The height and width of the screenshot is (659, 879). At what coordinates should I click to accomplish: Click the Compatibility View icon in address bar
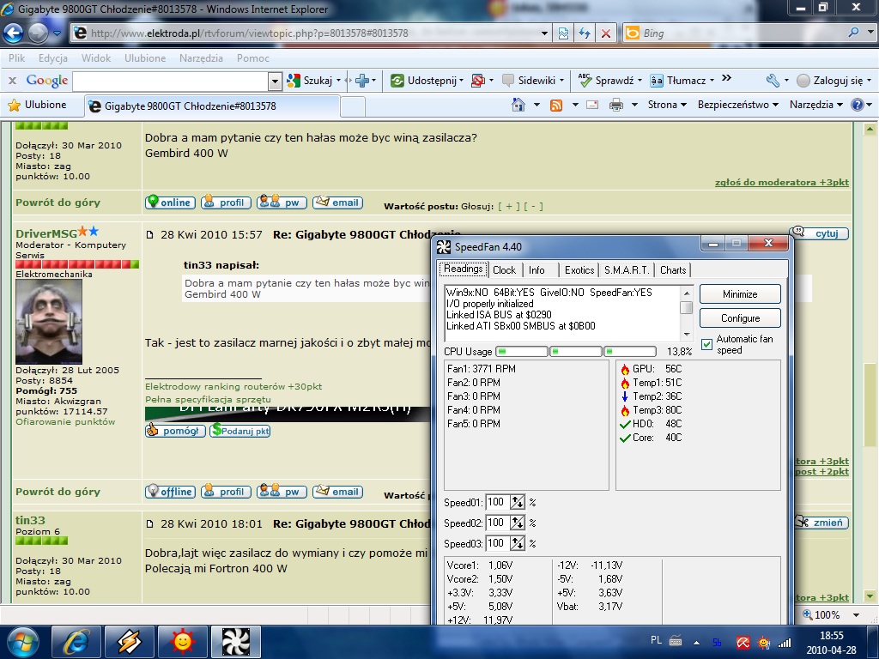563,33
